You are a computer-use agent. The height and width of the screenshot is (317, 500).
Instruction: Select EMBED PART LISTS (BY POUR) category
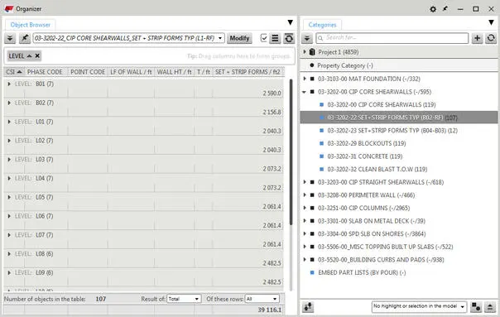point(362,272)
